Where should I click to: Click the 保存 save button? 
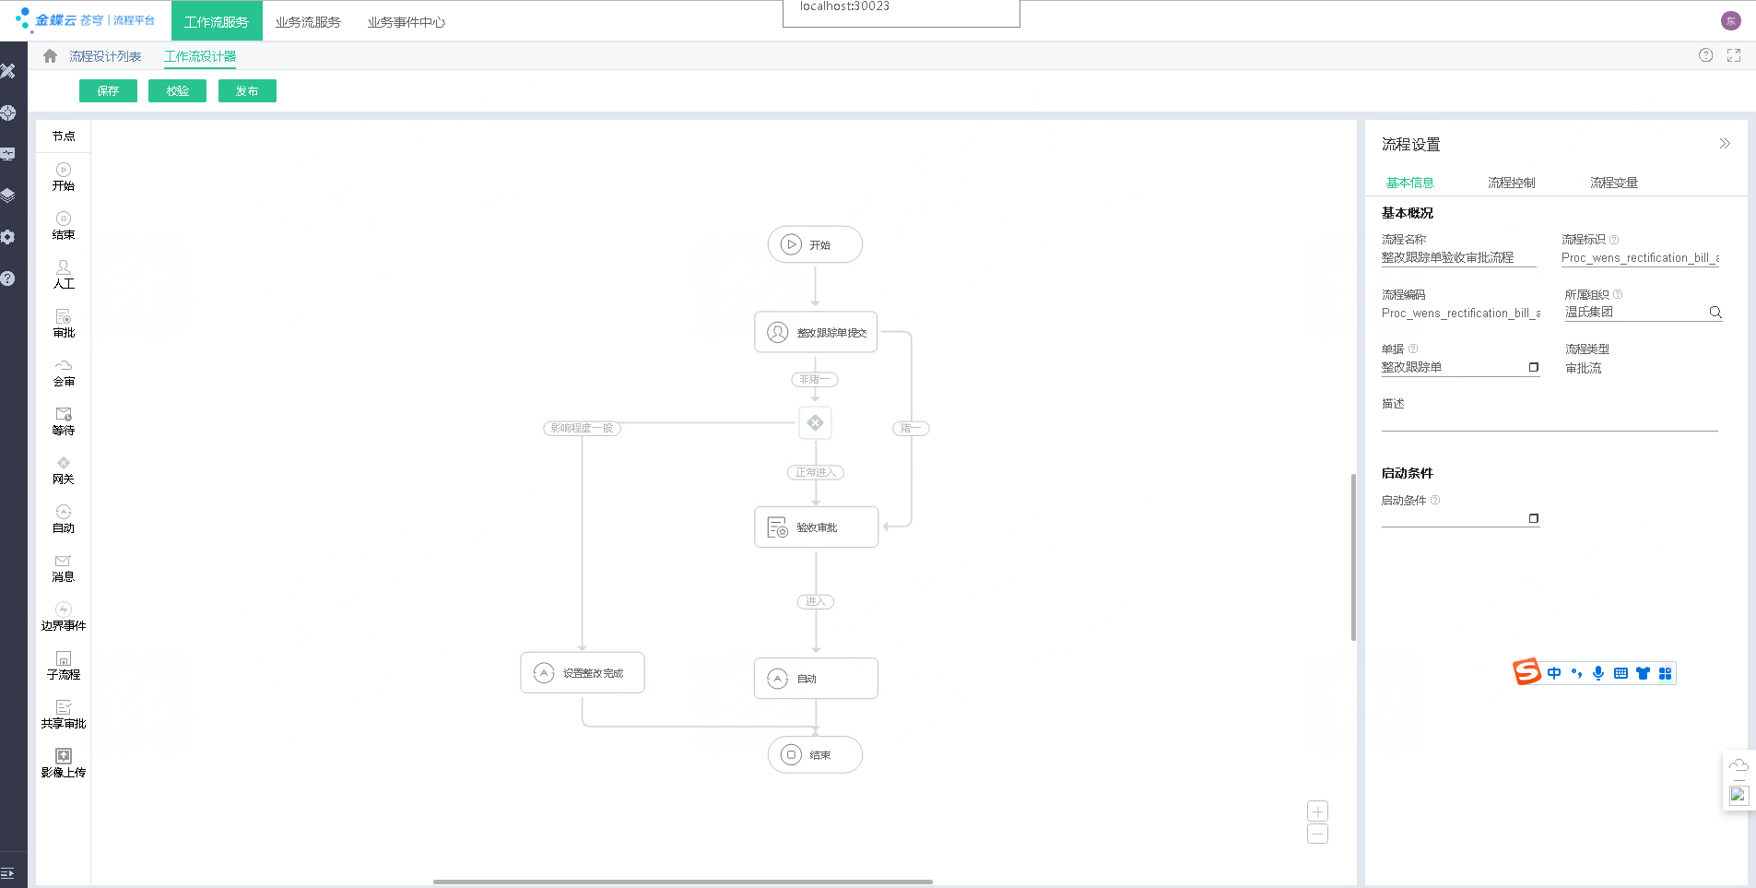click(108, 90)
